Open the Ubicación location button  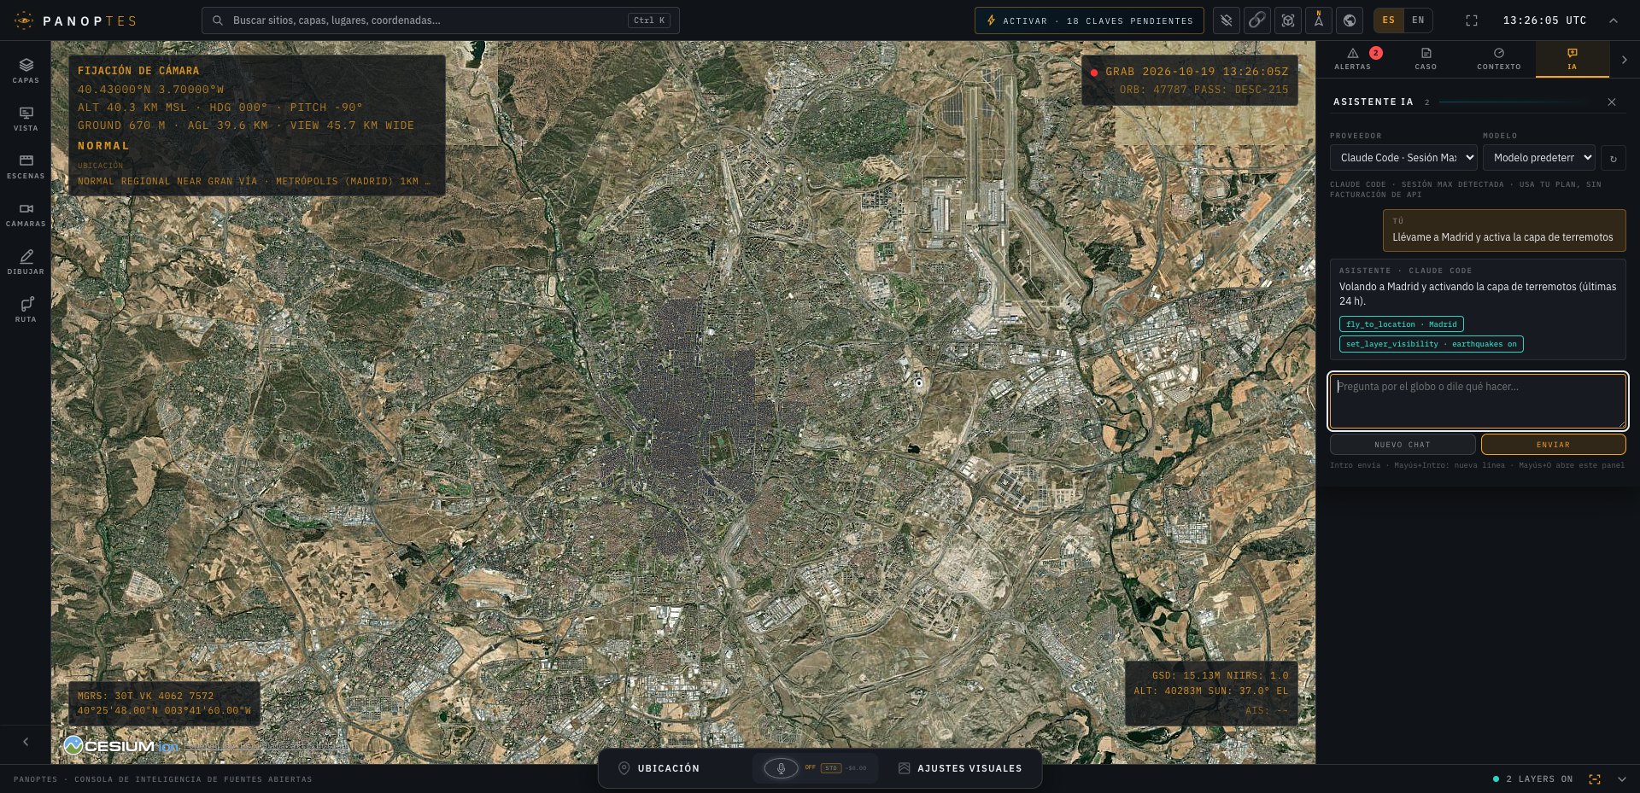pyautogui.click(x=659, y=768)
